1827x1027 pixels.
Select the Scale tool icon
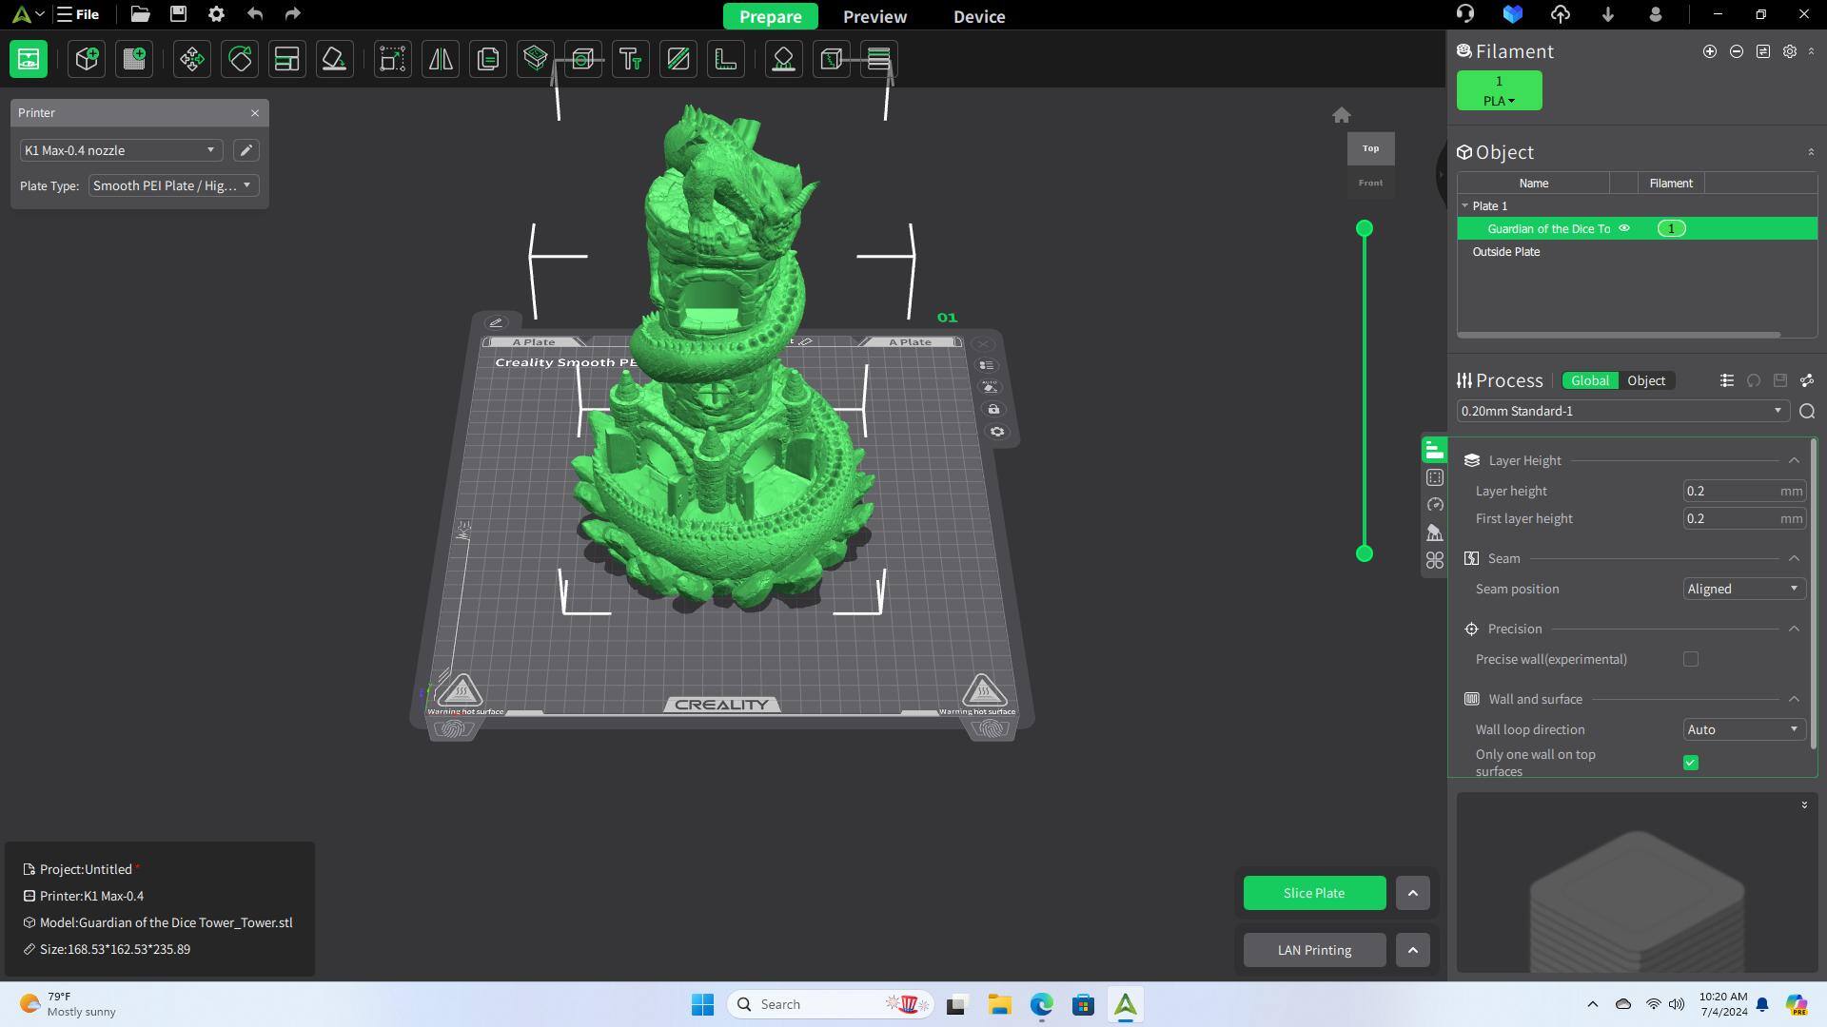click(x=392, y=59)
